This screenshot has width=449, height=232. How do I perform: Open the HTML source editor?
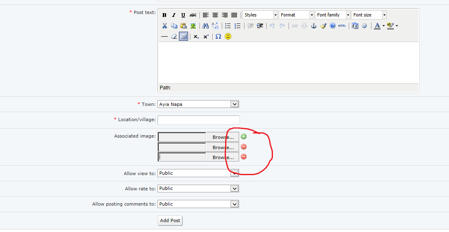[x=342, y=26]
